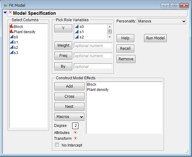Open the Personality dropdown set to Manova

pyautogui.click(x=162, y=21)
